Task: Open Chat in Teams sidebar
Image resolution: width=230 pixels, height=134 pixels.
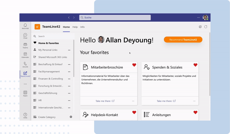Action: (25, 36)
